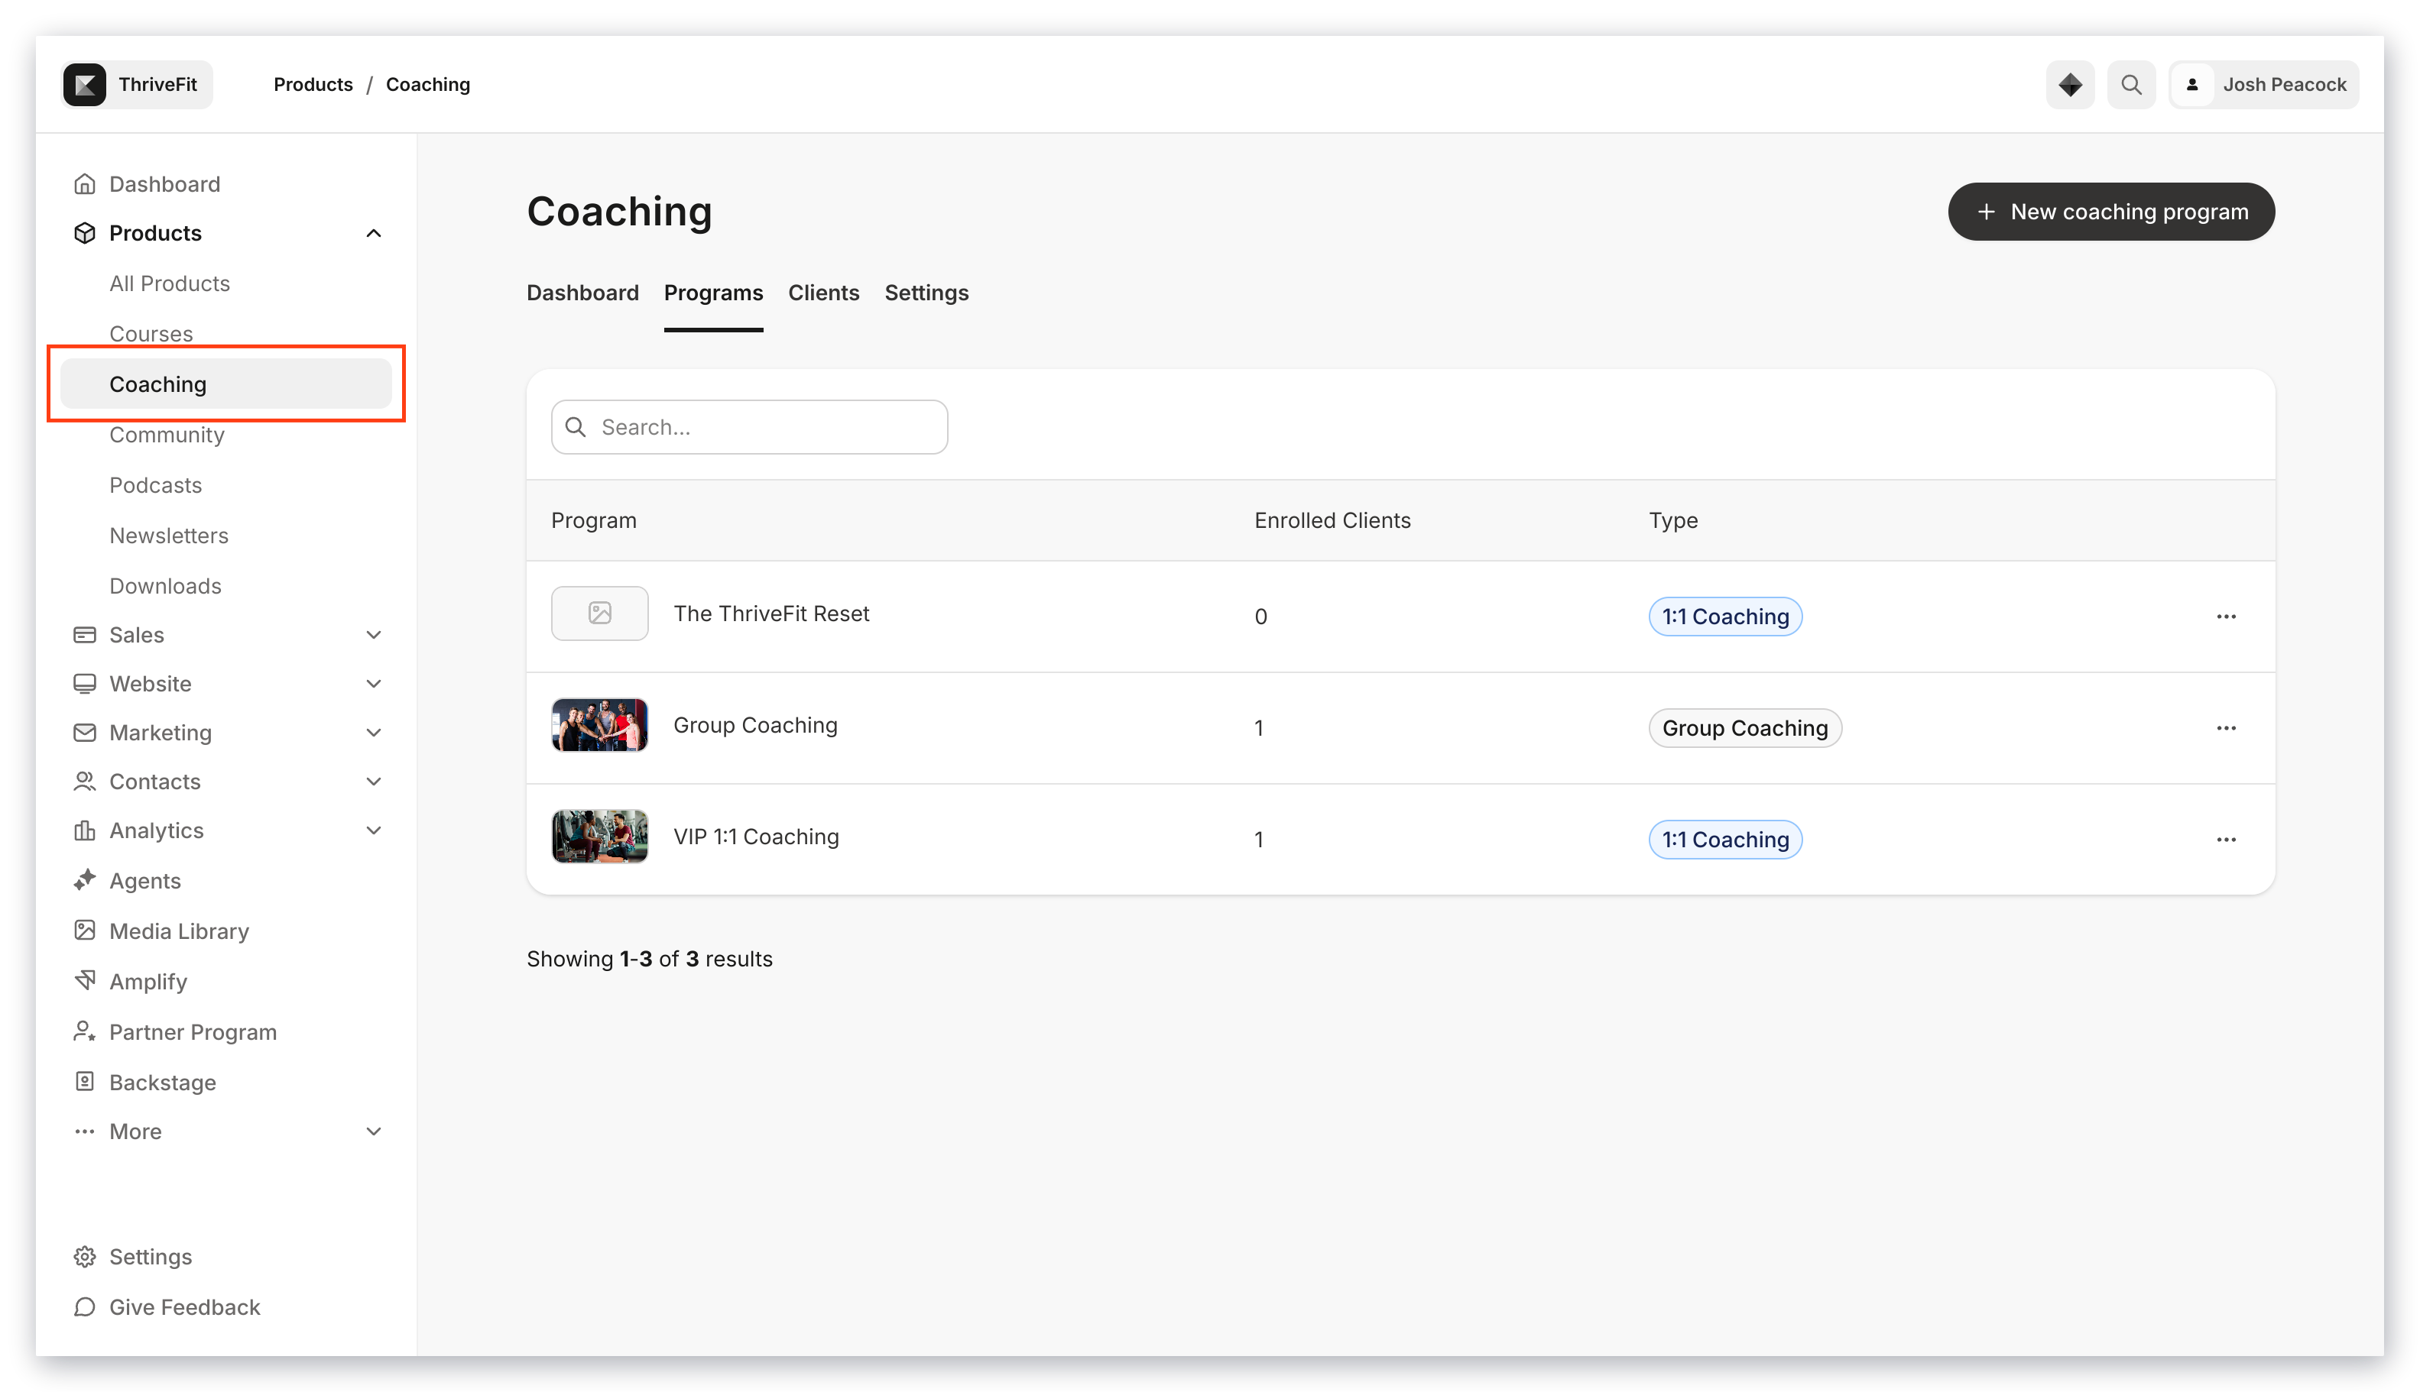Click the Marketing envelope icon
2420x1392 pixels.
[85, 731]
